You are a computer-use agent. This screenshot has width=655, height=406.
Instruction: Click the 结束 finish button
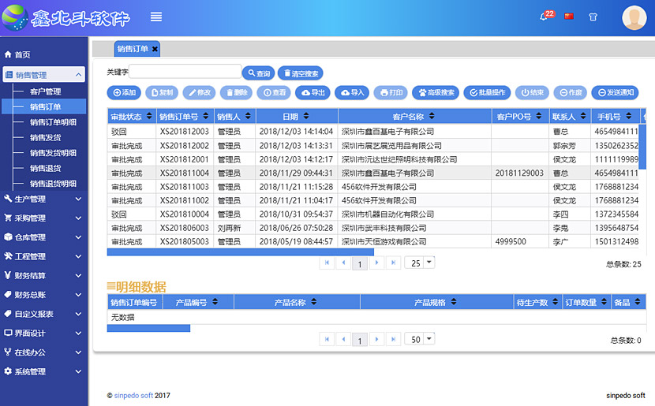tap(532, 93)
